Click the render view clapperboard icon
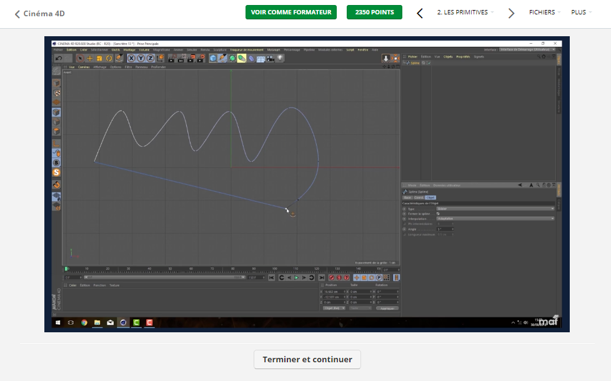This screenshot has height=381, width=611. (171, 59)
